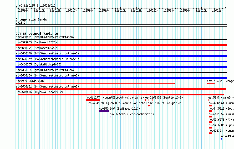Click the 126520k ruler tick label
Screen dimensions: 234x149
tap(120, 11)
